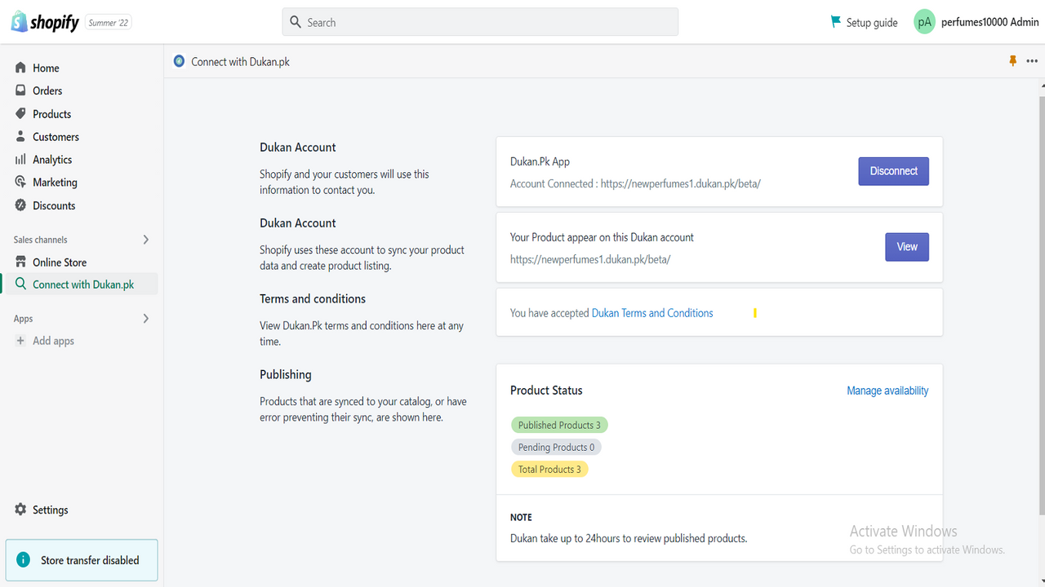Click the Connect with Dukan.pk channel icon

pos(20,284)
